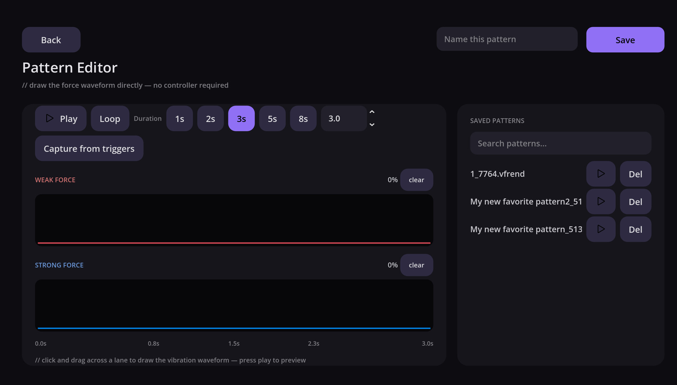Image resolution: width=677 pixels, height=385 pixels.
Task: Set duration to 1s
Action: [180, 118]
